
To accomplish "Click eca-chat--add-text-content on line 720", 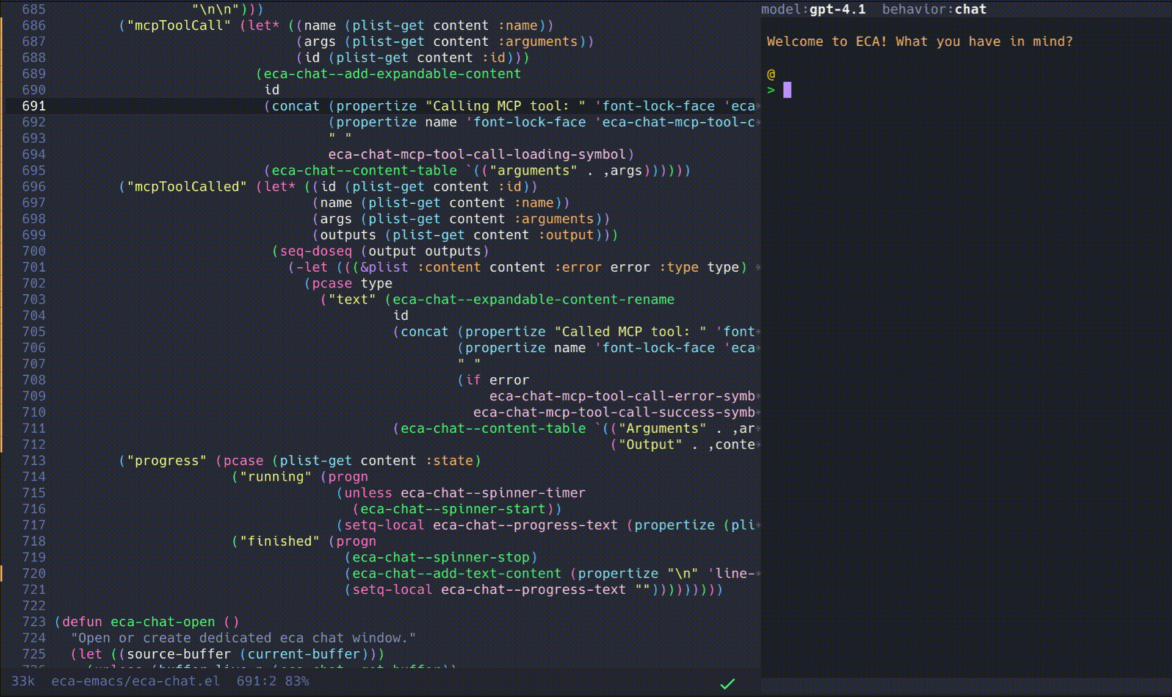I will pyautogui.click(x=457, y=574).
